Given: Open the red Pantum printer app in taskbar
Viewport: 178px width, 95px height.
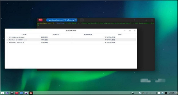Looking at the screenshot, I should [x=31, y=93].
